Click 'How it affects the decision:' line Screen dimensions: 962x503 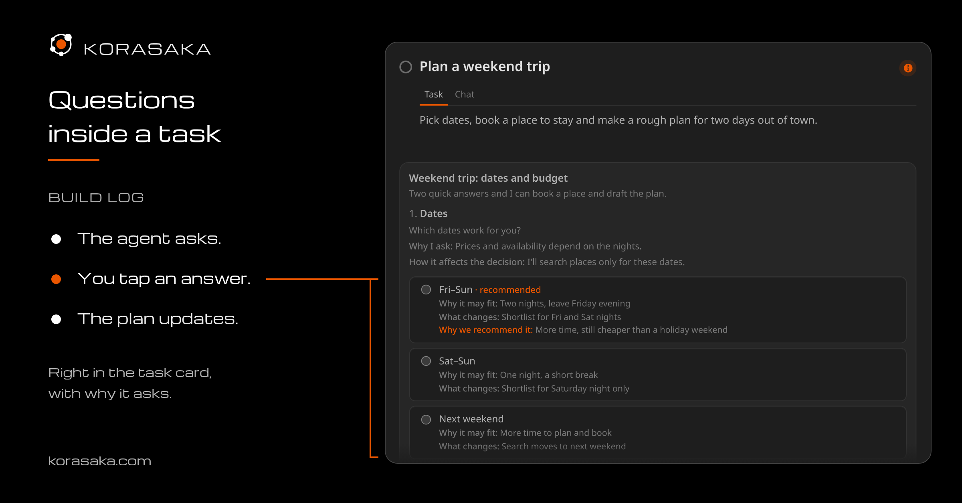(x=547, y=262)
